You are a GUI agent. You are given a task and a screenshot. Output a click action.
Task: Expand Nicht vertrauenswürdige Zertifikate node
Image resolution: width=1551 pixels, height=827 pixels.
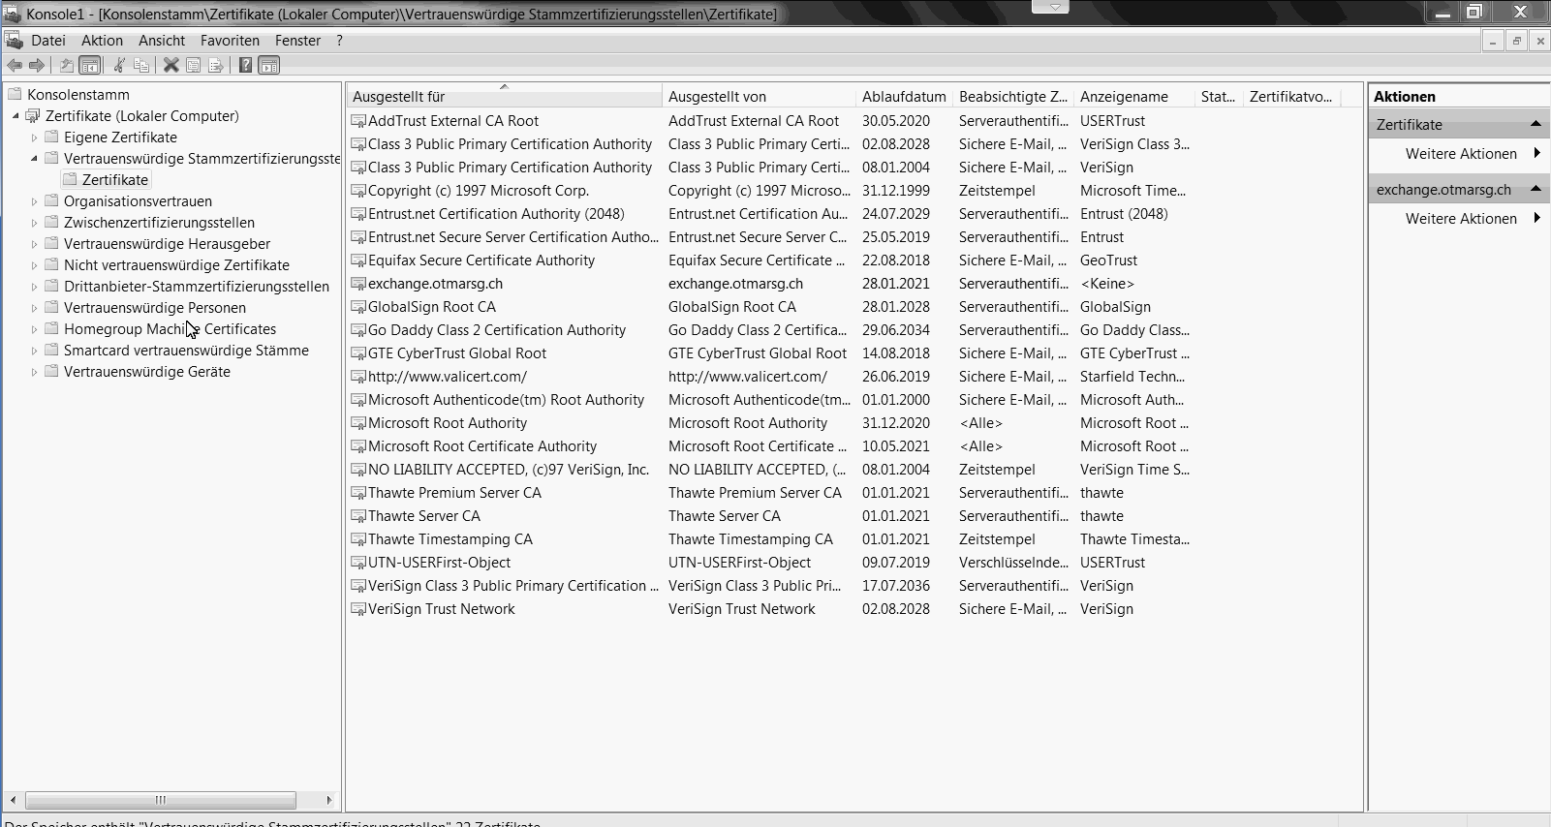pos(34,265)
